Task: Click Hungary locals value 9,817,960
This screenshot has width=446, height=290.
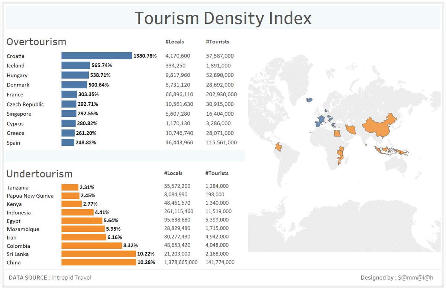Action: tap(178, 75)
